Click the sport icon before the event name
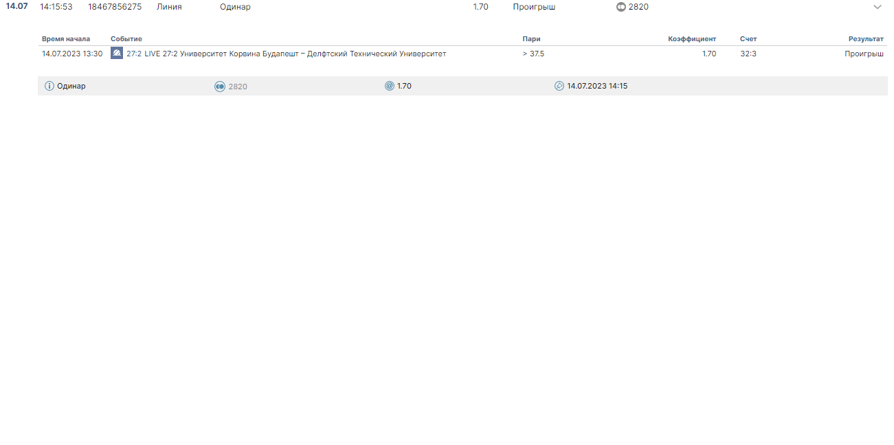894x445 pixels. 117,54
